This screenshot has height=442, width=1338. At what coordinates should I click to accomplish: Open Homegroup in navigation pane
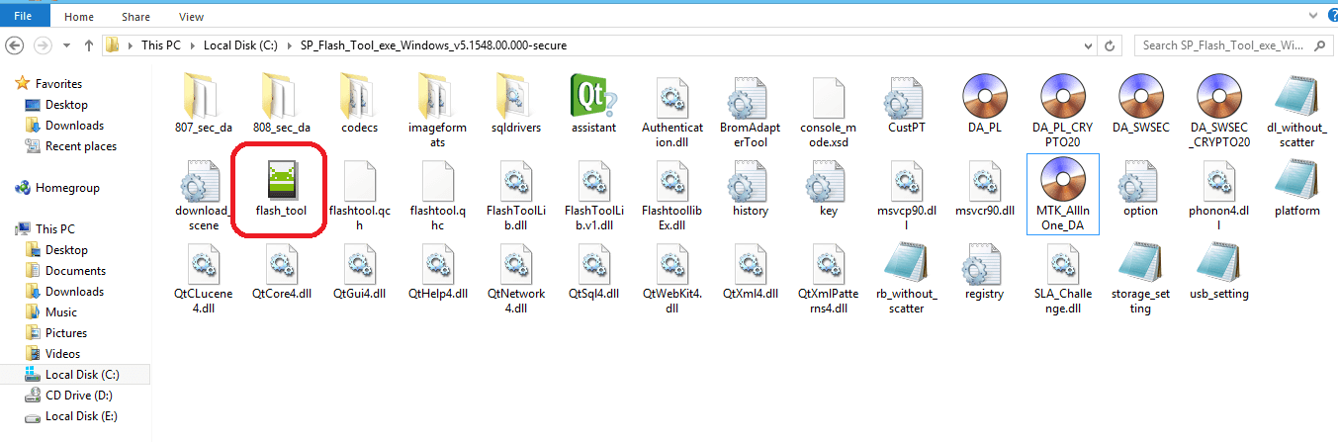click(x=67, y=188)
